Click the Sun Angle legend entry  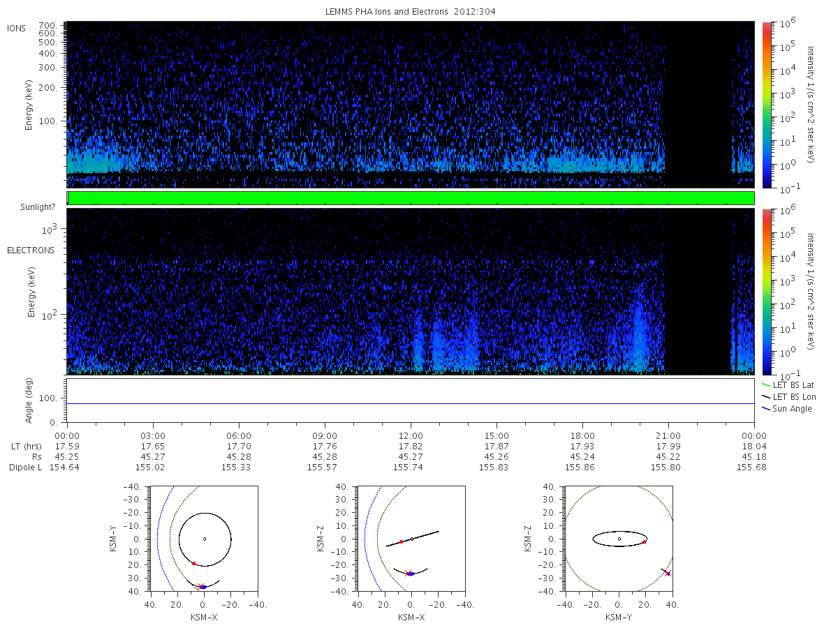pos(786,408)
